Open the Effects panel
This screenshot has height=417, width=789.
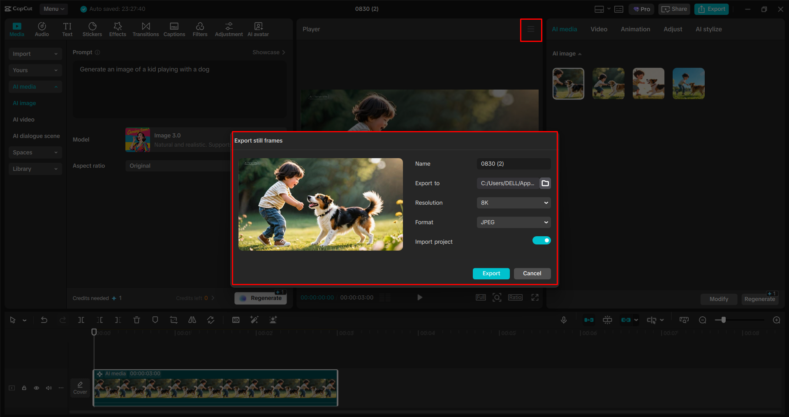pyautogui.click(x=118, y=29)
